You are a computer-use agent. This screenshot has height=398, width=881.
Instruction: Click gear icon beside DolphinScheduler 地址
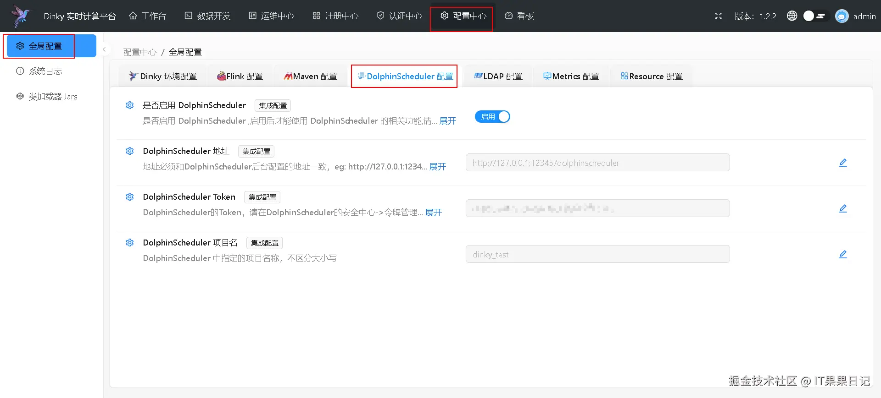(x=130, y=151)
